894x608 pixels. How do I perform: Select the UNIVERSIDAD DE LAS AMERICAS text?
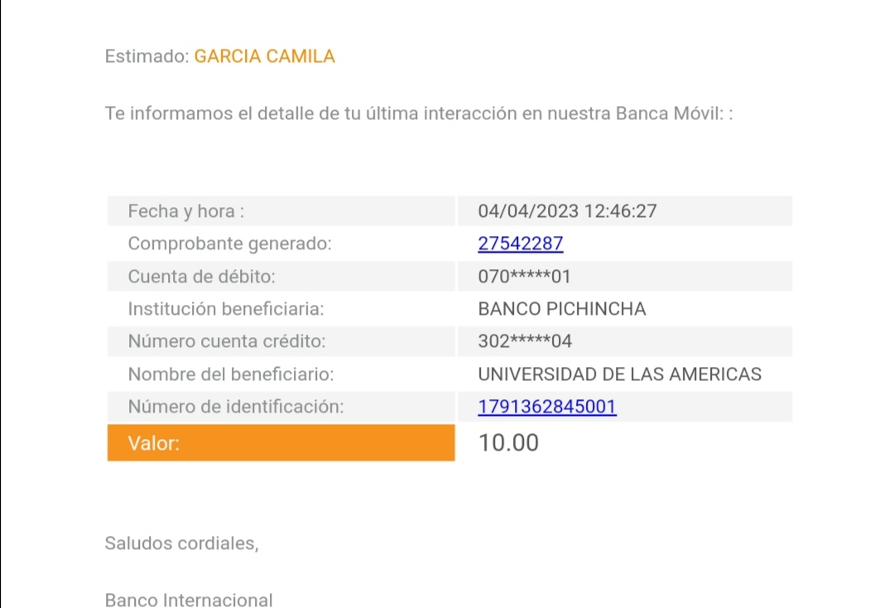[x=619, y=374]
